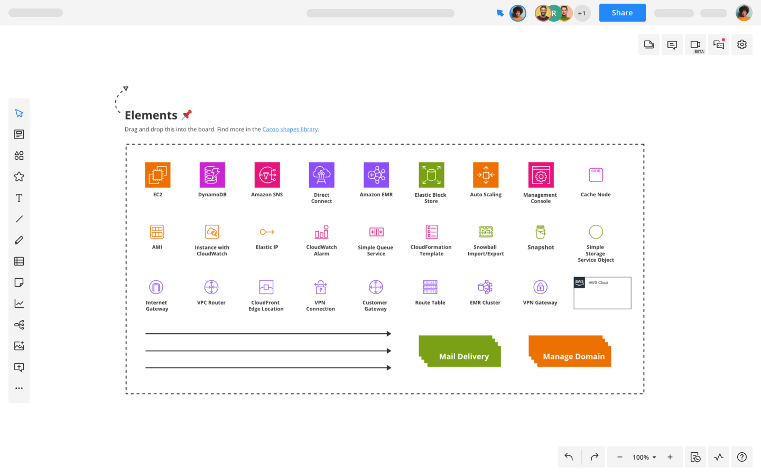Viewport: 761px width, 476px height.
Task: Insert a chart from the sidebar
Action: coord(19,304)
